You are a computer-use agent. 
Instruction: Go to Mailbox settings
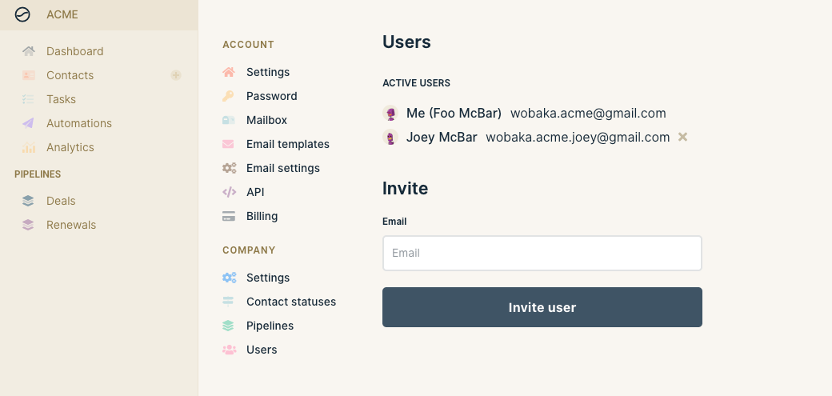coord(266,120)
